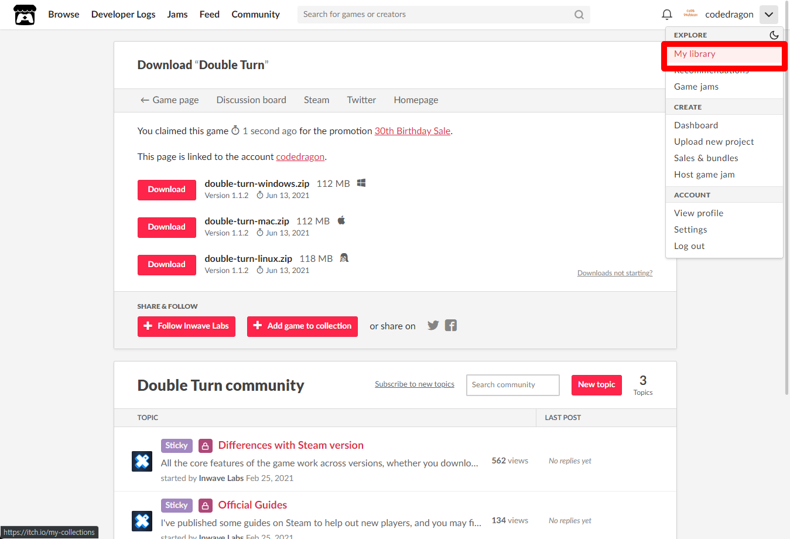Open the Homepage tab
This screenshot has height=539, width=790.
(x=416, y=100)
